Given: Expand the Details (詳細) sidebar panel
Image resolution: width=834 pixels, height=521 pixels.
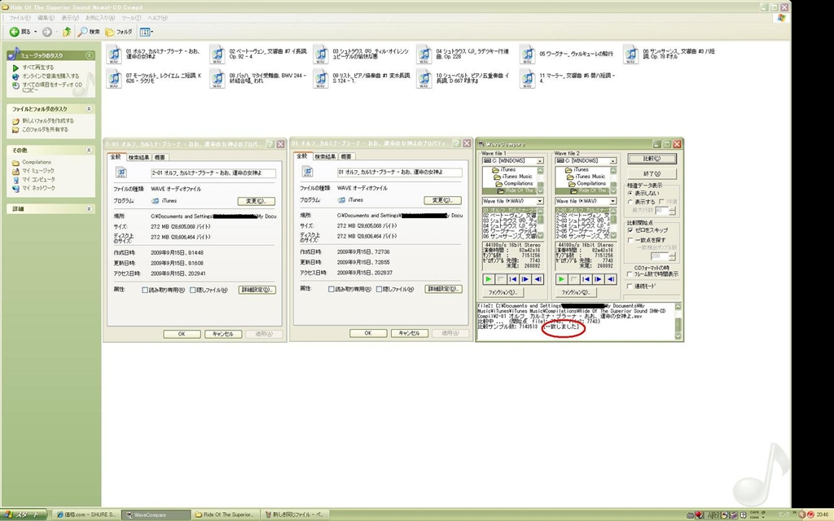Looking at the screenshot, I should pyautogui.click(x=90, y=209).
